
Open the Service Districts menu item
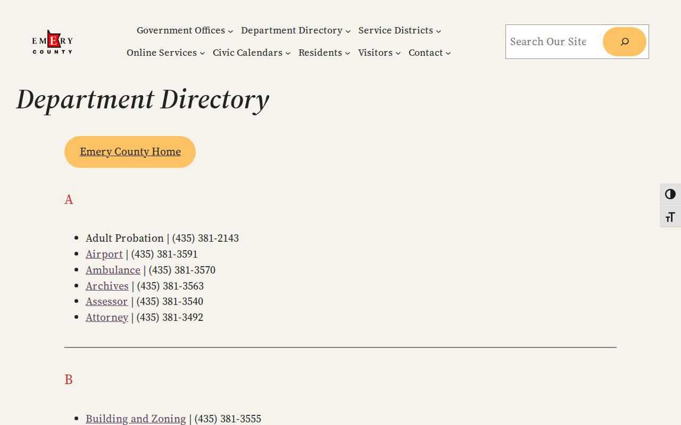[x=396, y=30]
